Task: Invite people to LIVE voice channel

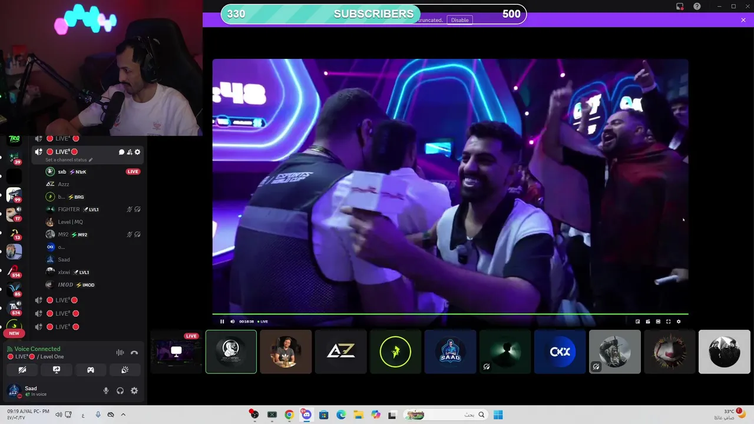Action: tap(130, 152)
